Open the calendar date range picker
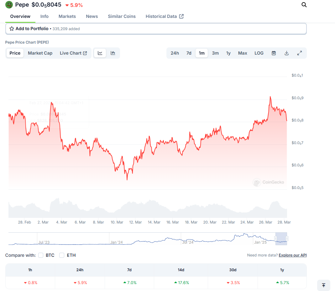Screen dimensions: 335x291 click(274, 53)
